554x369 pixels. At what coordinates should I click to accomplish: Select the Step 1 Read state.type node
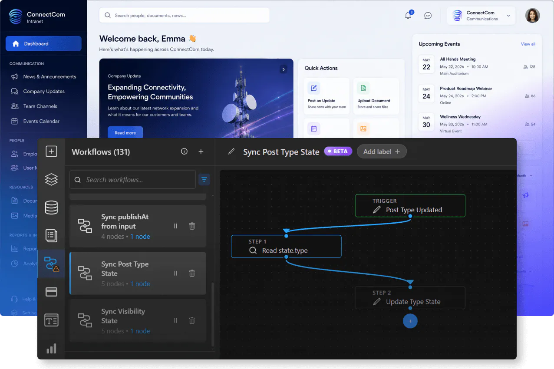(x=286, y=247)
